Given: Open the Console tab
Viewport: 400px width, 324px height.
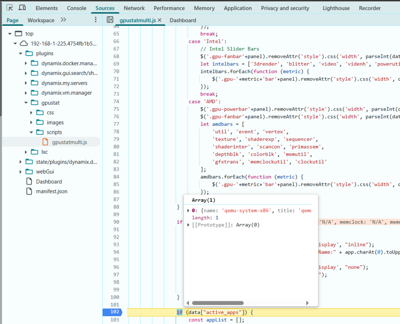Looking at the screenshot, I should point(76,8).
